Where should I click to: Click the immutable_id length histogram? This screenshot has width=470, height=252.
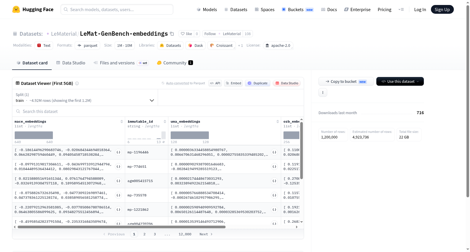point(147,135)
